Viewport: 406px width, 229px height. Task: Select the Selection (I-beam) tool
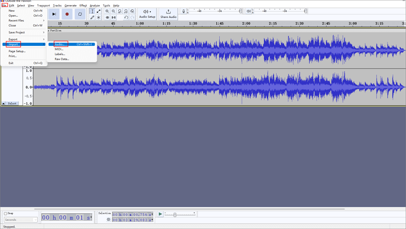pyautogui.click(x=92, y=11)
